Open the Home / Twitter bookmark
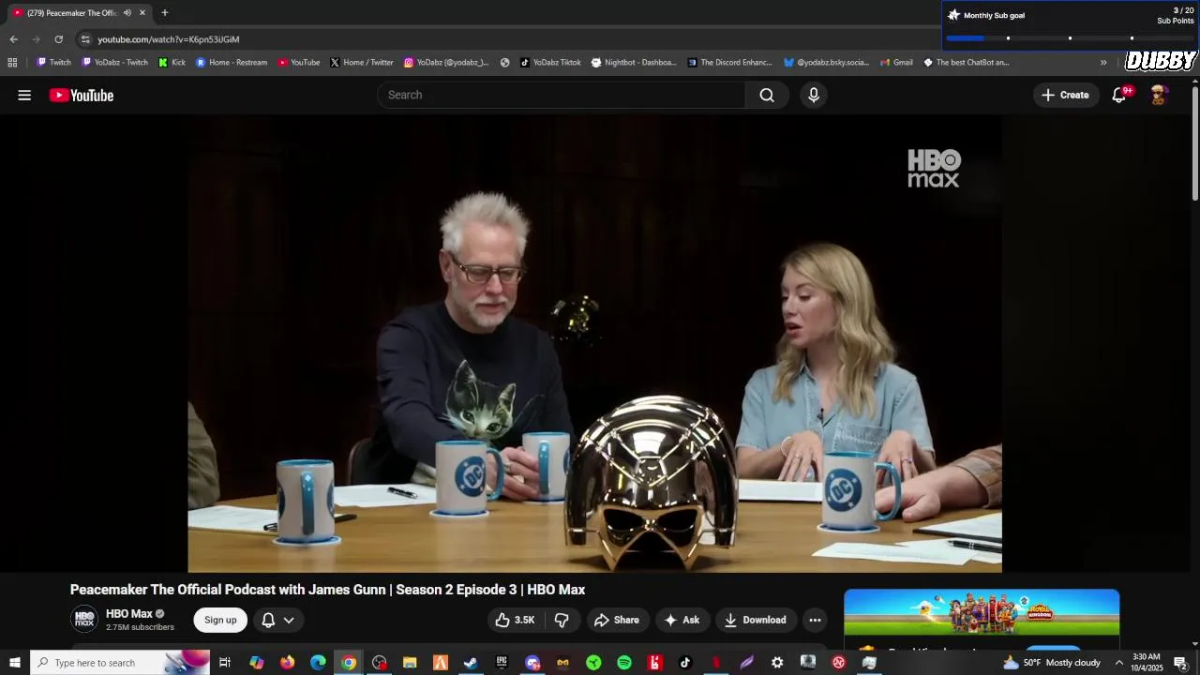 pyautogui.click(x=362, y=63)
